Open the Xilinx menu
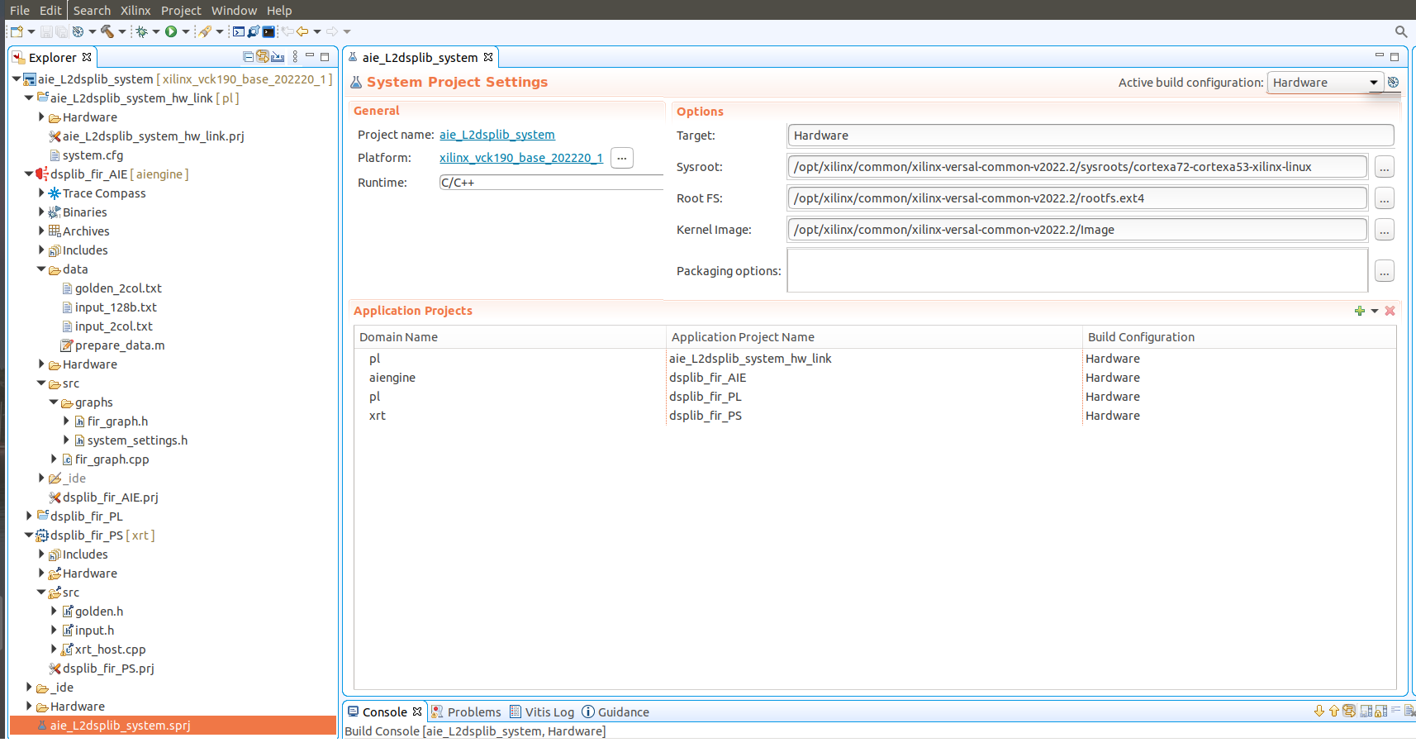The image size is (1416, 752). tap(135, 10)
